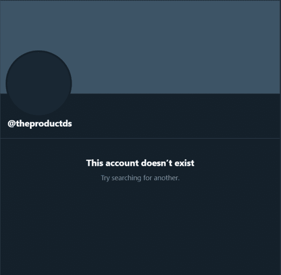Click the empty profile section beside @theproductds
Viewport: 281px width, 275px height.
click(x=176, y=124)
